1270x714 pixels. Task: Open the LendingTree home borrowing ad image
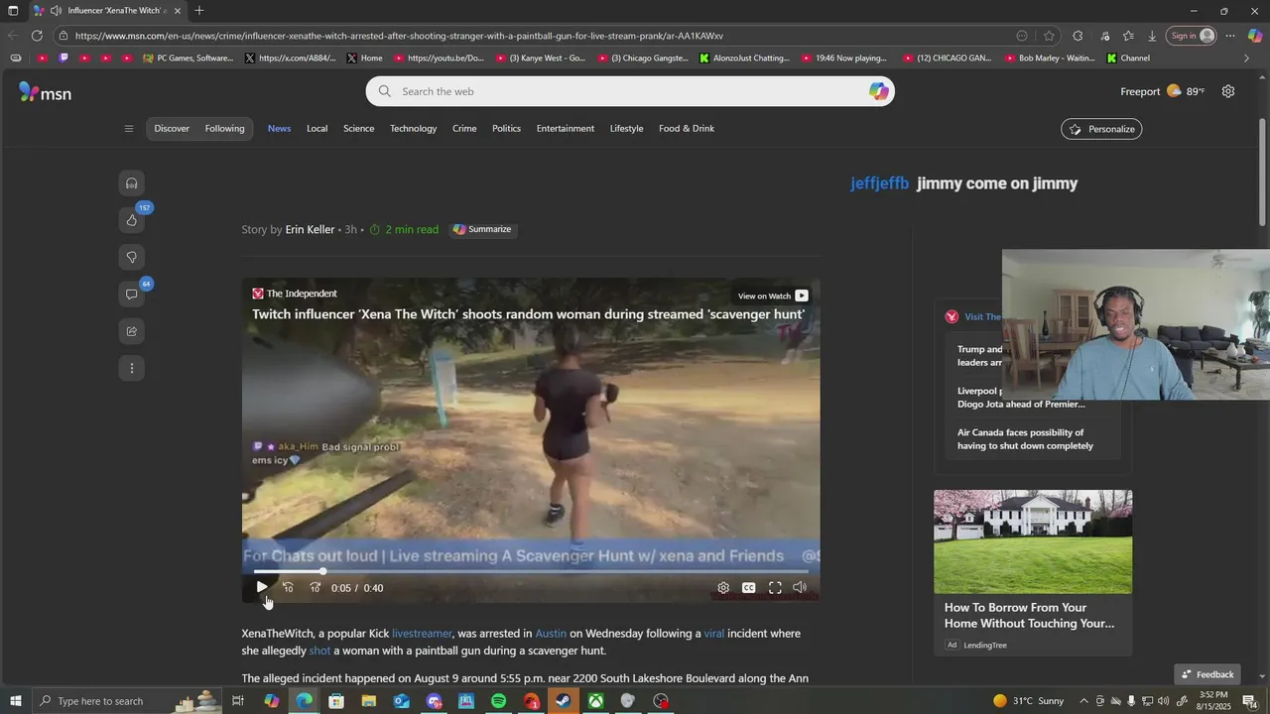pyautogui.click(x=1033, y=541)
